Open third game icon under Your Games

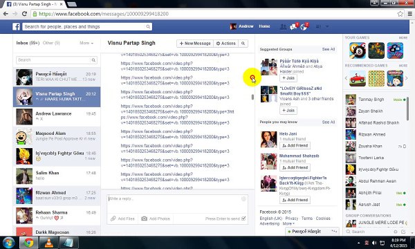pos(395,50)
